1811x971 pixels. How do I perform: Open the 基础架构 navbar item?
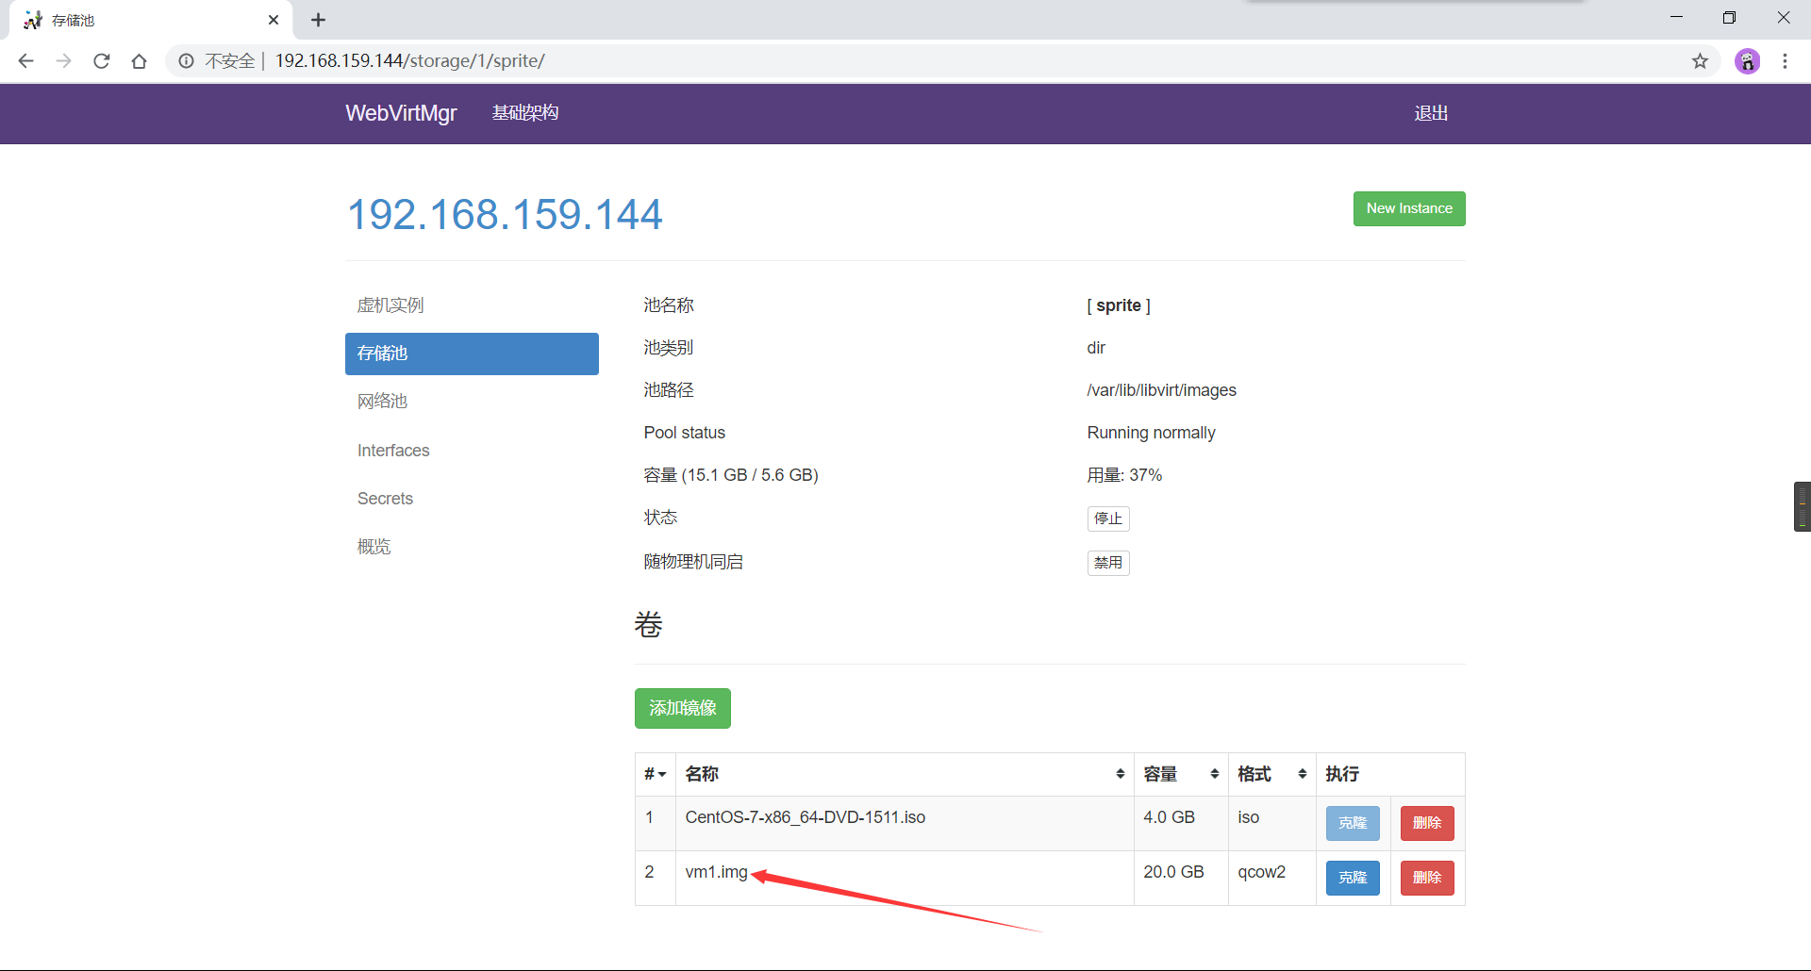pos(525,113)
